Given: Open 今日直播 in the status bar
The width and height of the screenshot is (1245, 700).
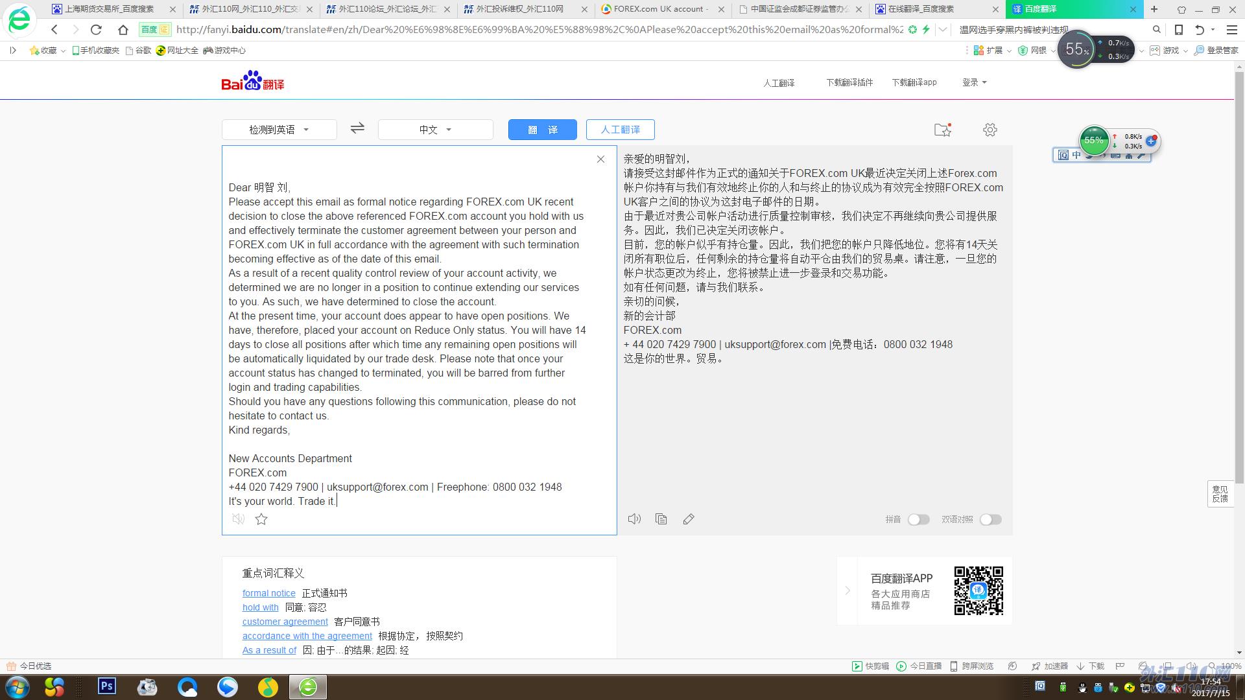Looking at the screenshot, I should click(x=919, y=666).
